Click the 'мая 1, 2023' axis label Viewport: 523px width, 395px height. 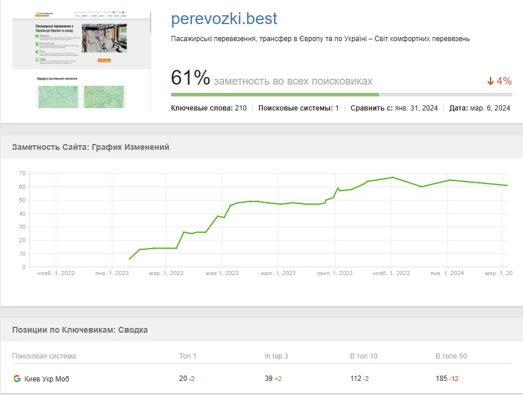222,273
